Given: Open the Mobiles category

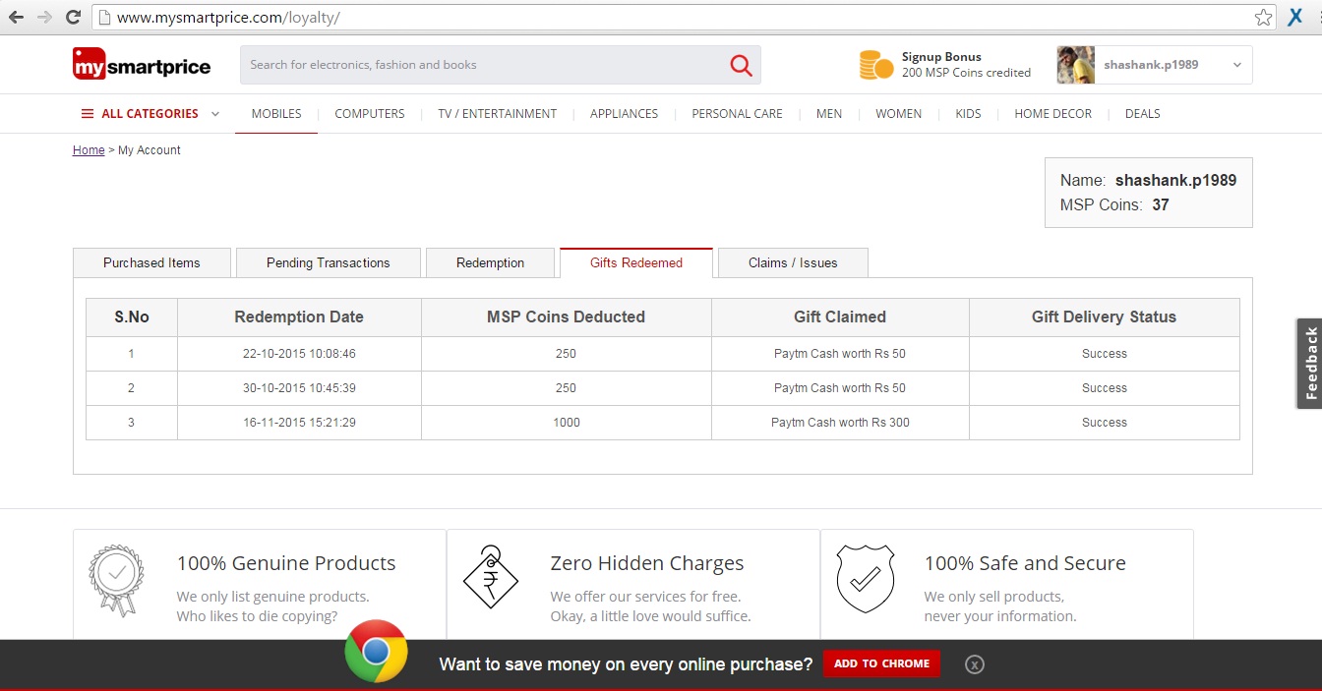Looking at the screenshot, I should pos(276,114).
